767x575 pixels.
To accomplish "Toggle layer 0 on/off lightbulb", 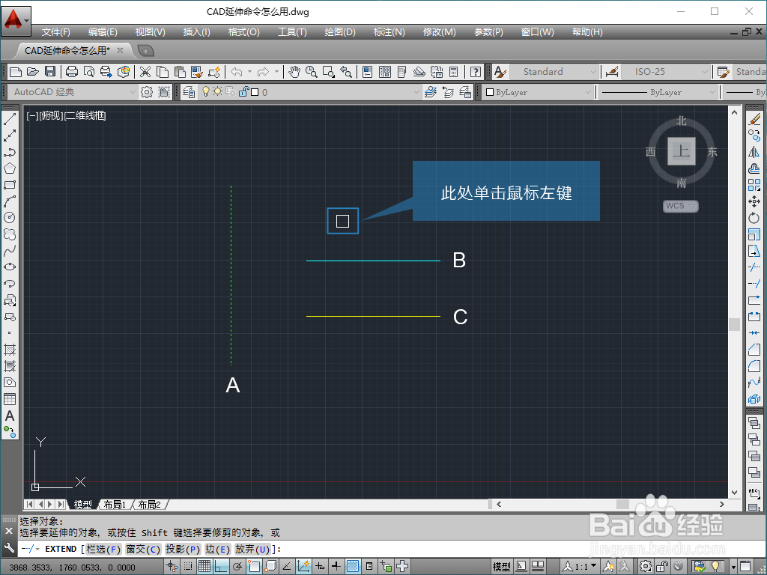I will point(206,91).
